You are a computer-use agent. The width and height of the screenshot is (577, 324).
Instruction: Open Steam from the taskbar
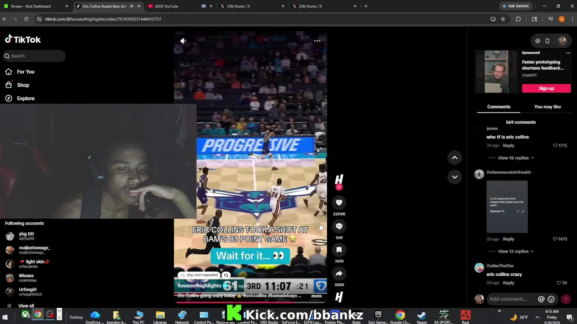(x=421, y=317)
